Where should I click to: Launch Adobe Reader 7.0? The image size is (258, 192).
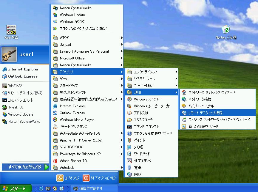tap(73, 161)
